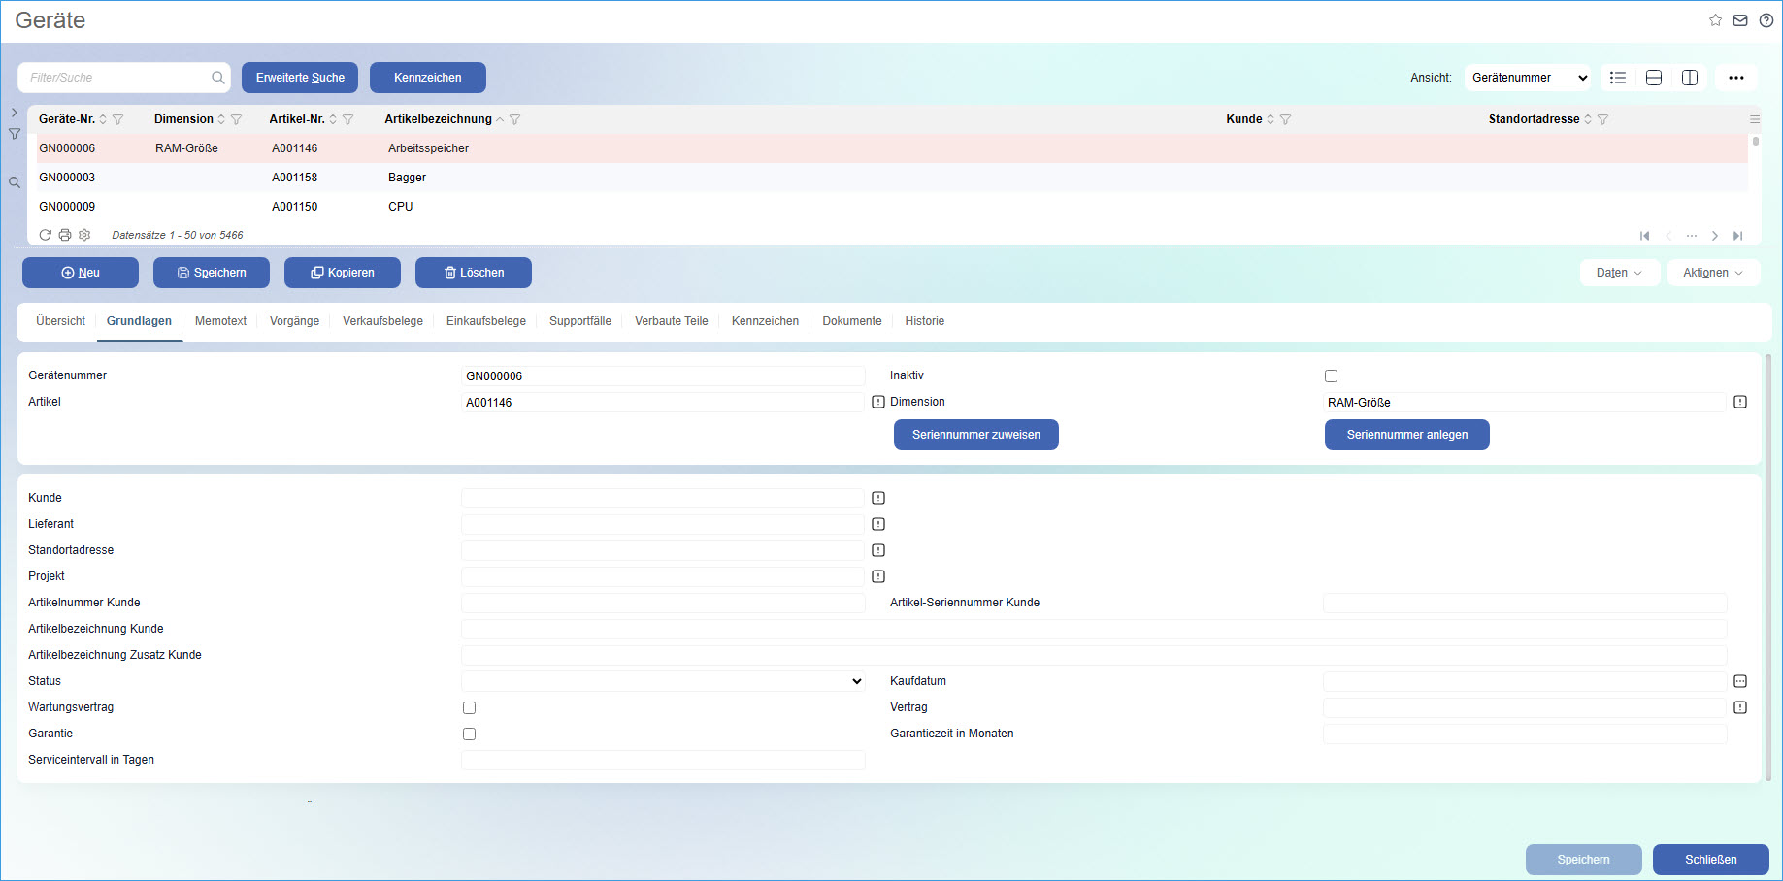Open the Kaufdatum calendar picker
1783x881 pixels.
(x=1740, y=681)
